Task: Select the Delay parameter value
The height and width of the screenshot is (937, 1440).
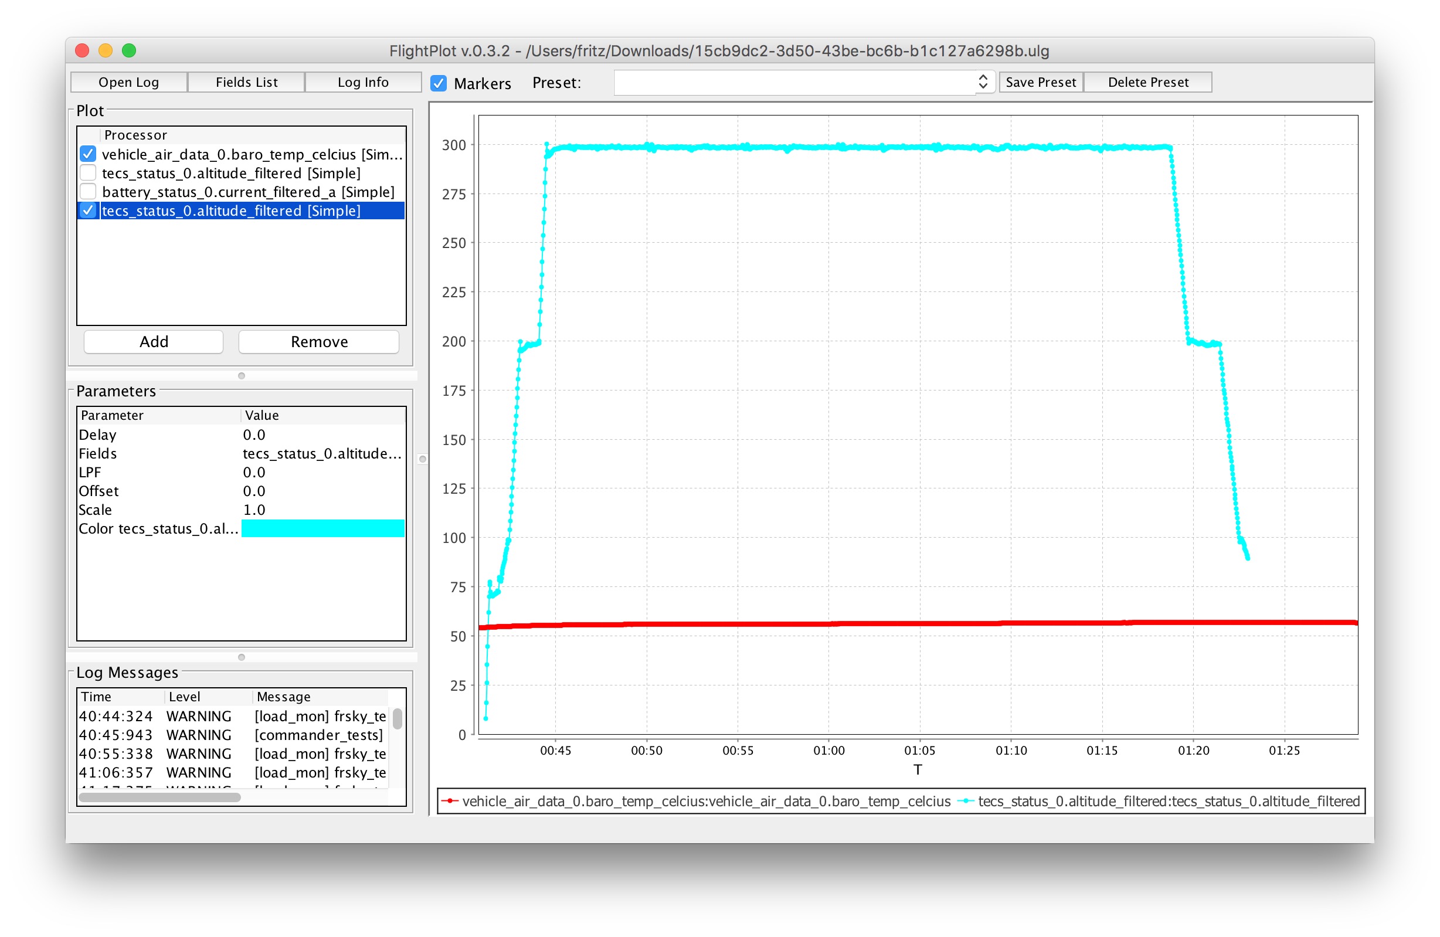Action: pos(323,435)
